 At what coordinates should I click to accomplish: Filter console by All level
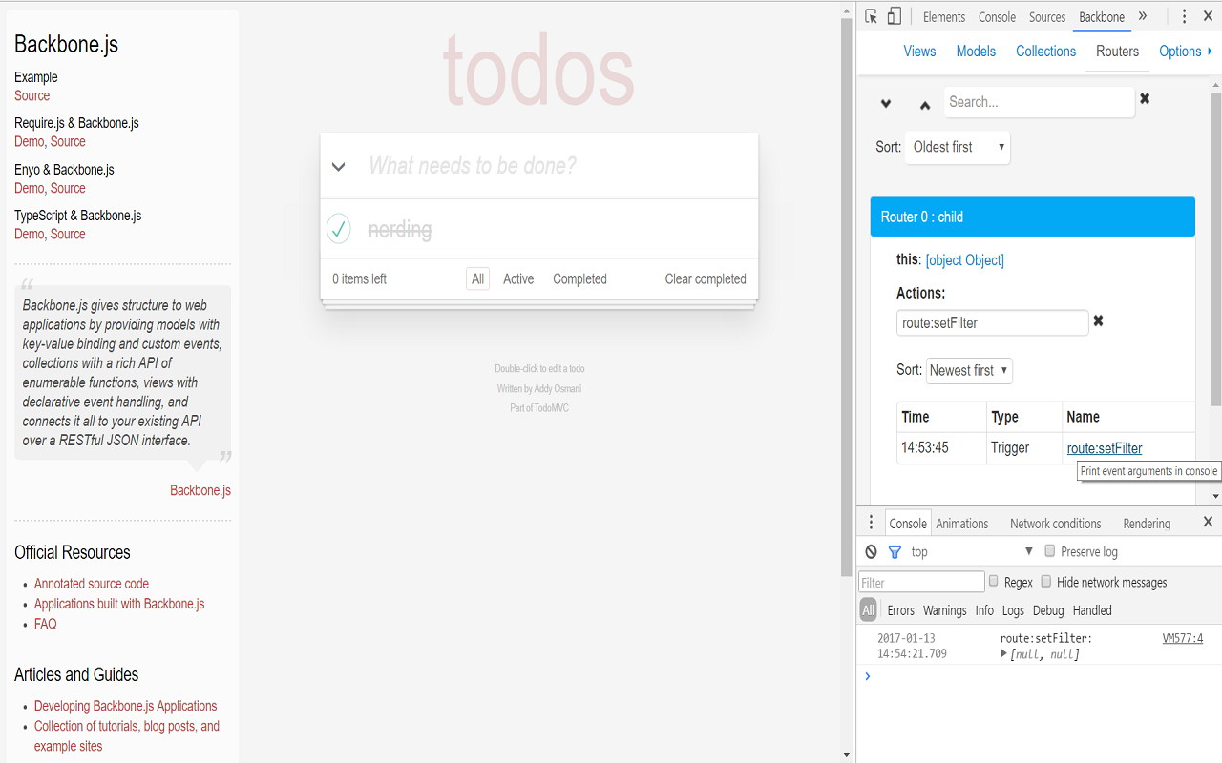(868, 610)
